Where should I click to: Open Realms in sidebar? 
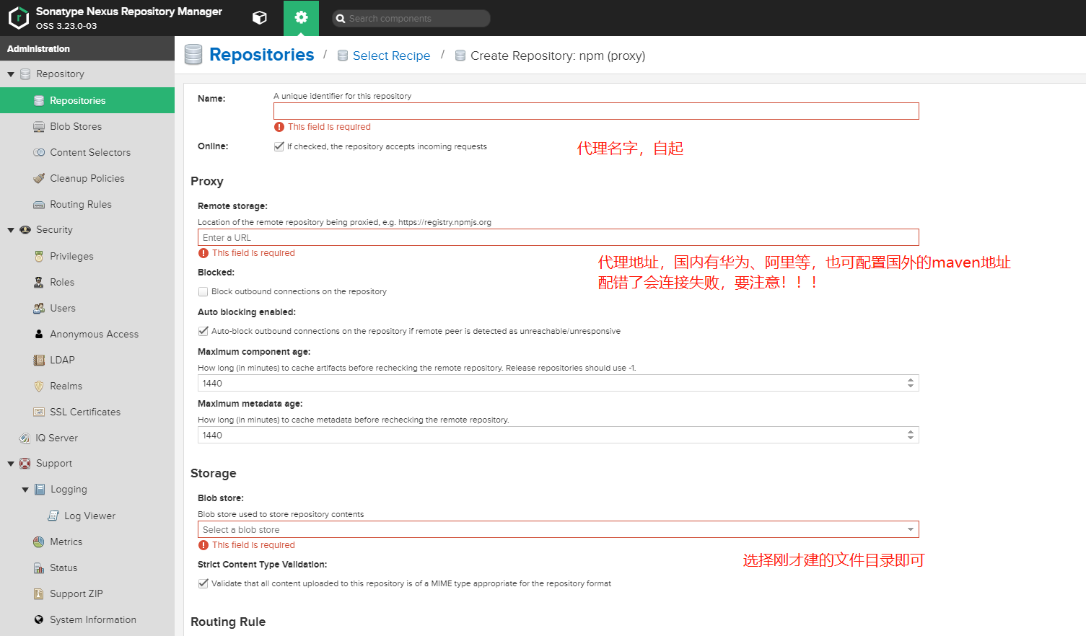point(66,386)
